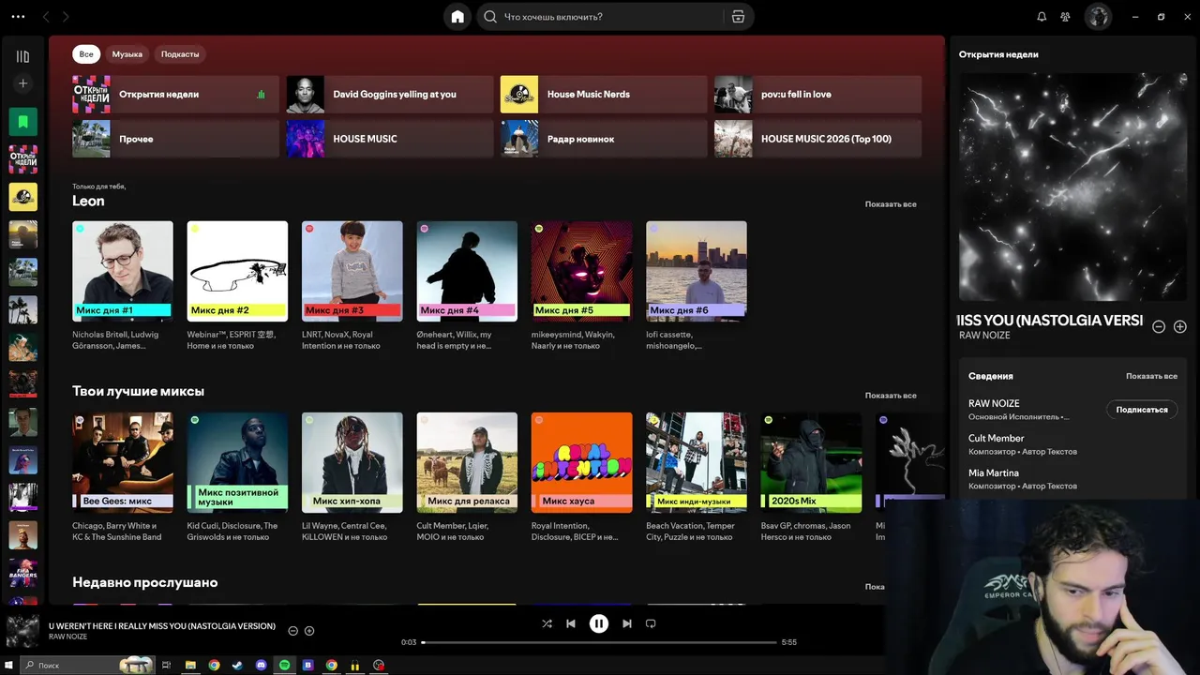
Task: Open the Микс дня #2 card
Action: click(x=237, y=286)
